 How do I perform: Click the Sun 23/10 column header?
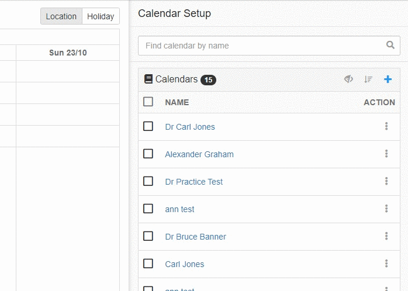coord(68,53)
